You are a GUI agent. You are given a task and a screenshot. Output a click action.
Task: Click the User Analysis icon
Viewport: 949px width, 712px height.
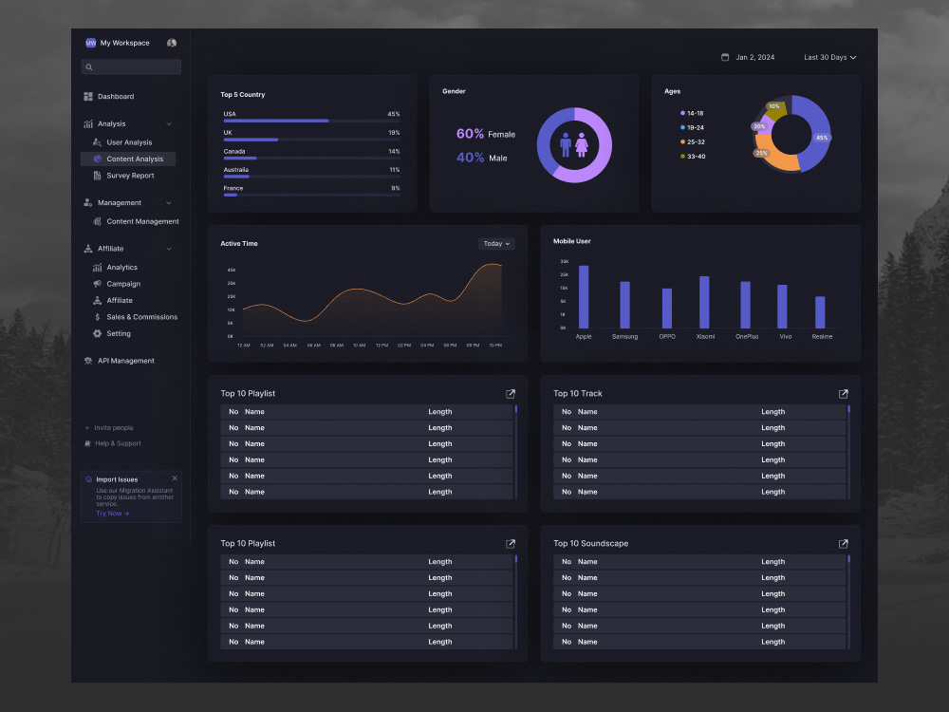pyautogui.click(x=97, y=142)
